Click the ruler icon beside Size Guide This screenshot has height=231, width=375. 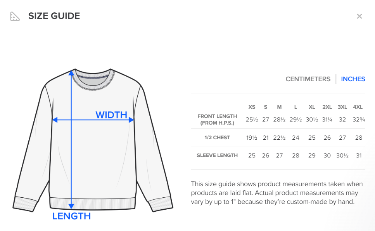click(x=15, y=16)
